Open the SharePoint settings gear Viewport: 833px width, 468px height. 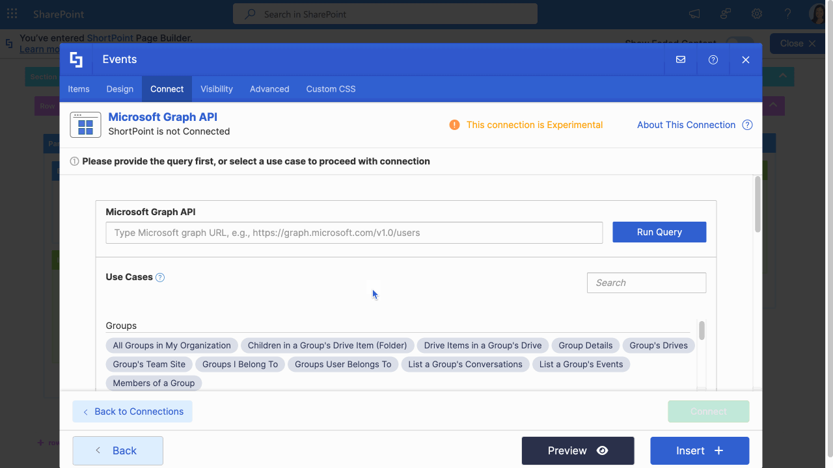point(757,14)
